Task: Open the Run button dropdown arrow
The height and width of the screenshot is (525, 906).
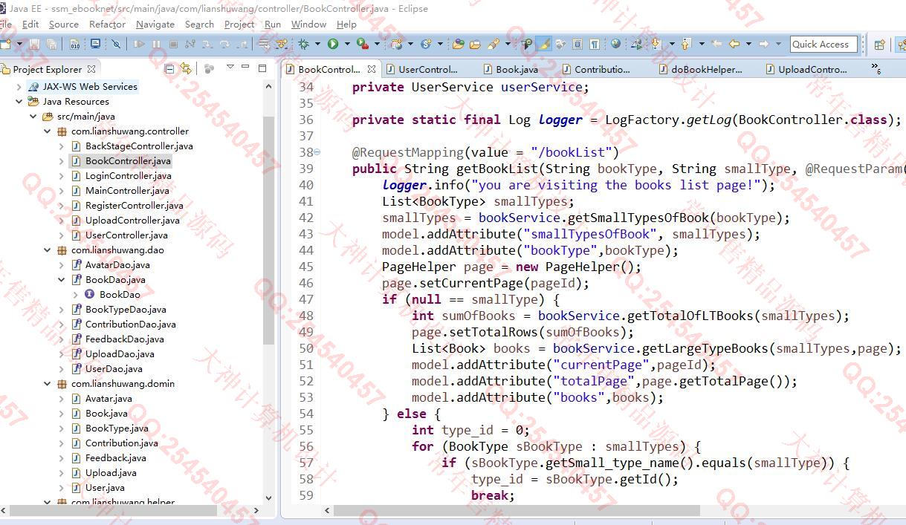Action: pyautogui.click(x=346, y=45)
